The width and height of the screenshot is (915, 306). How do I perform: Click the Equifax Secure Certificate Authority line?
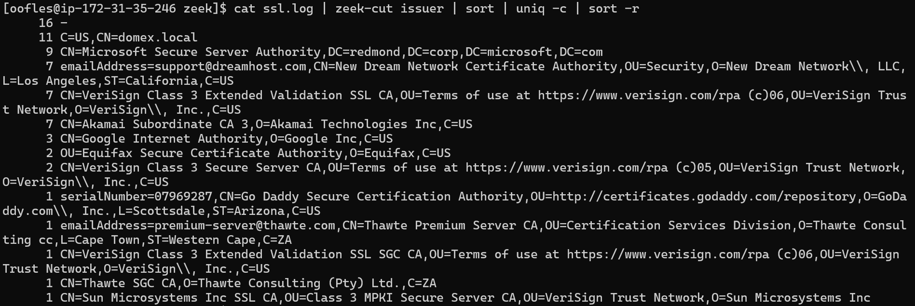coord(256,153)
